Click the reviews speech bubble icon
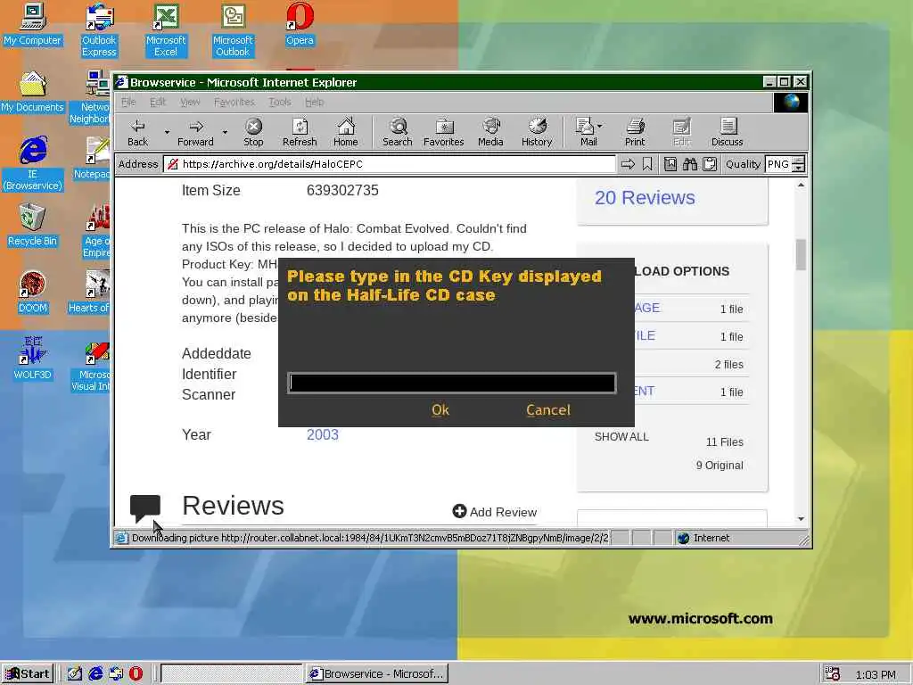Image resolution: width=913 pixels, height=685 pixels. coord(145,508)
